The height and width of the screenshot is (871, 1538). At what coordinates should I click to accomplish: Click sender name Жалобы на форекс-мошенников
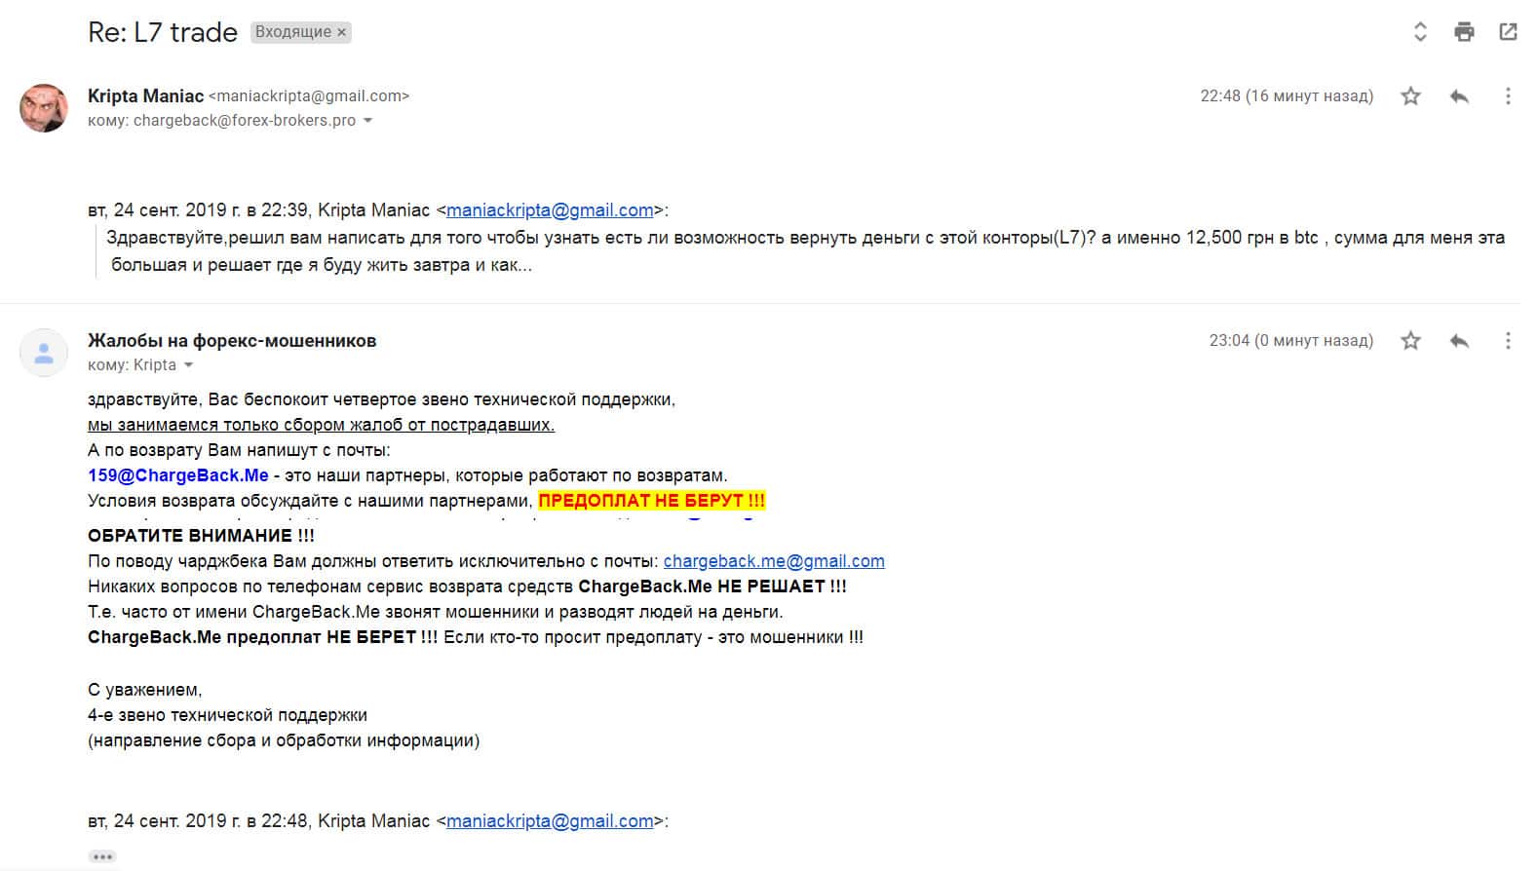pos(232,340)
